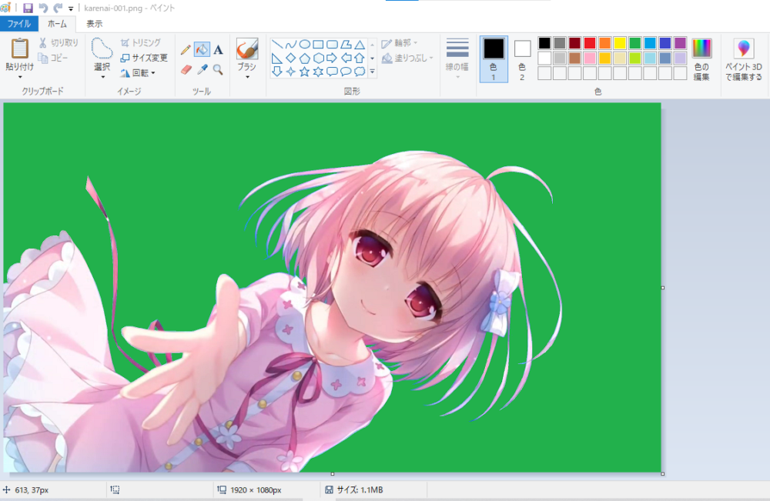Pick the Curve shape
Screen dimensions: 770x501
click(x=291, y=45)
